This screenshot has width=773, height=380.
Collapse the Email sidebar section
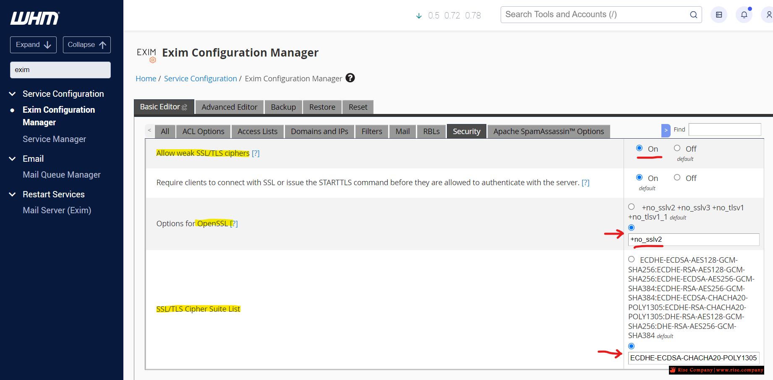tap(13, 159)
